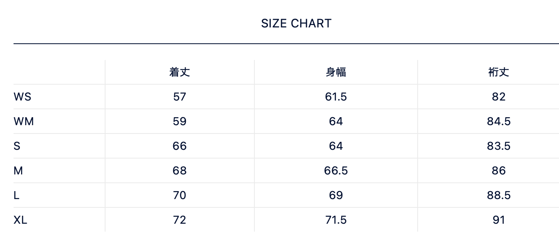Click the L size row label
Screen dimensions: 559x240
(x=16, y=195)
